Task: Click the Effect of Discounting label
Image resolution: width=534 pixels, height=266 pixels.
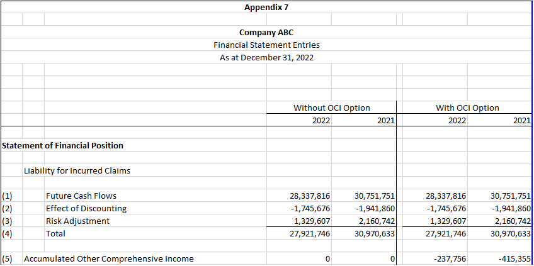Action: tap(86, 208)
